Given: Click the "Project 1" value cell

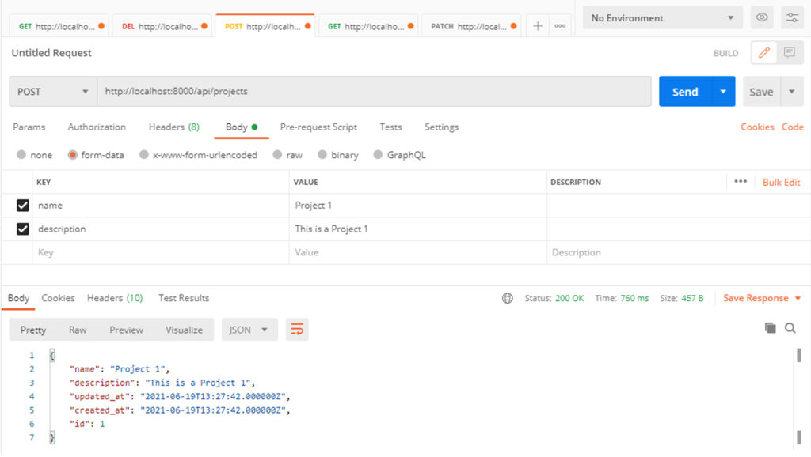Looking at the screenshot, I should click(418, 206).
